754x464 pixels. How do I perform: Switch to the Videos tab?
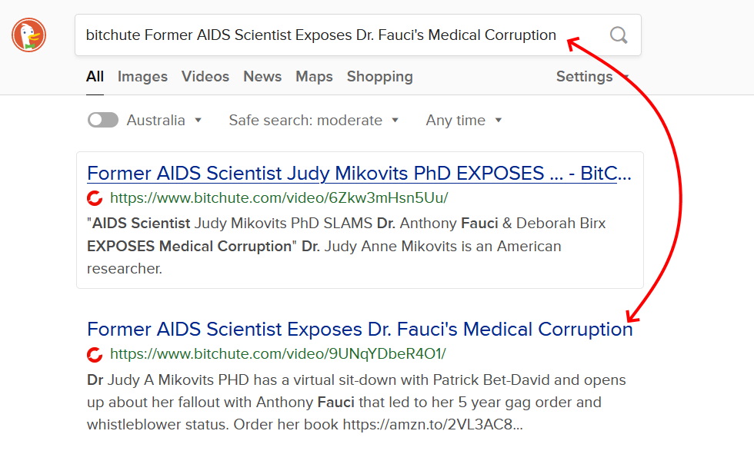point(205,77)
